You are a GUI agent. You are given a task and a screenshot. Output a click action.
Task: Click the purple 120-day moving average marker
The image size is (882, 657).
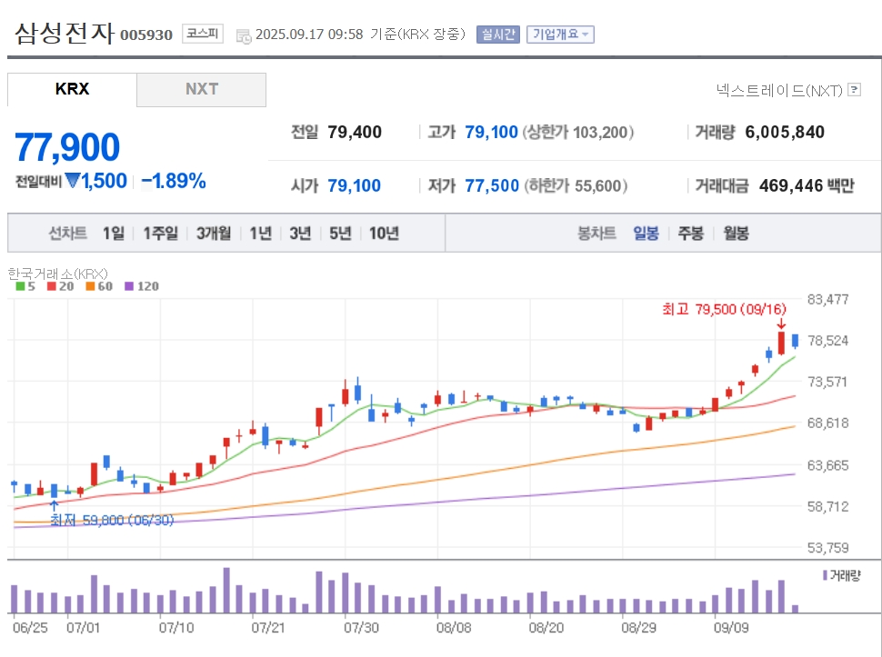[x=129, y=286]
